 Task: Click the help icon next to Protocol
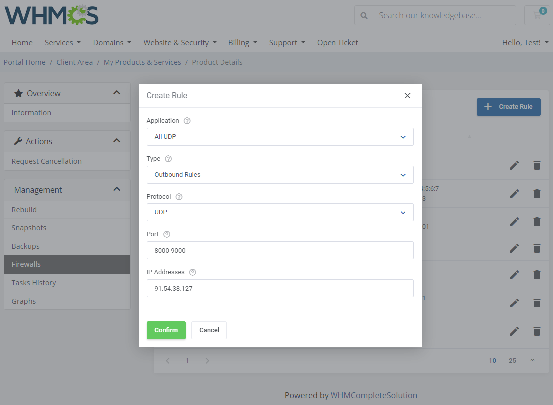[179, 196]
